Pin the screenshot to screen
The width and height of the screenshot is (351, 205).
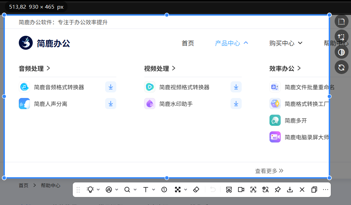(x=278, y=190)
